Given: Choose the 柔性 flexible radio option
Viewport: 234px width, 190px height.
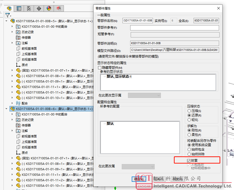Looking at the screenshot, I should point(189,135).
